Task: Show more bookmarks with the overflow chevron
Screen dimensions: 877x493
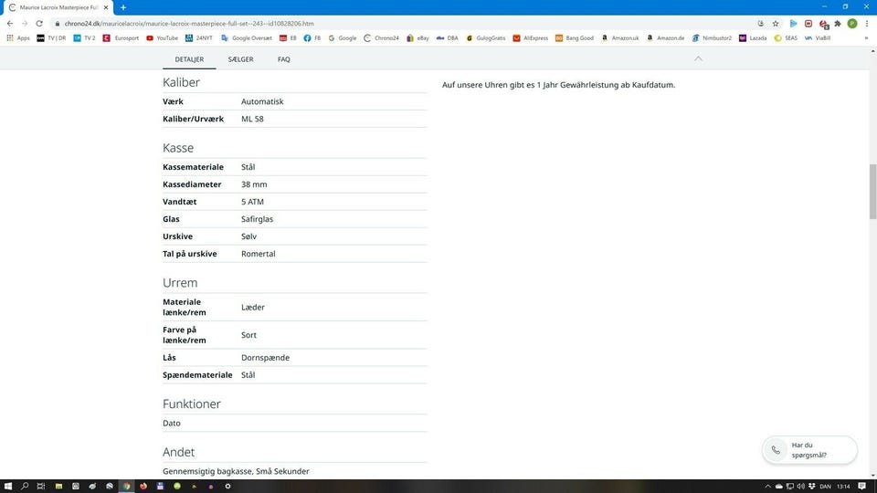Action: pos(866,38)
